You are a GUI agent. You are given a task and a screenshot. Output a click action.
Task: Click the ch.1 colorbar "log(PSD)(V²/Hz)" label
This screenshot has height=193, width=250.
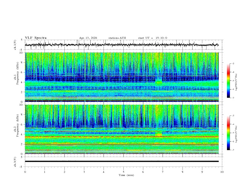coord(236,82)
